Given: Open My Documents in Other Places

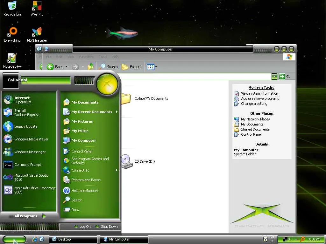Looking at the screenshot, I should point(252,124).
